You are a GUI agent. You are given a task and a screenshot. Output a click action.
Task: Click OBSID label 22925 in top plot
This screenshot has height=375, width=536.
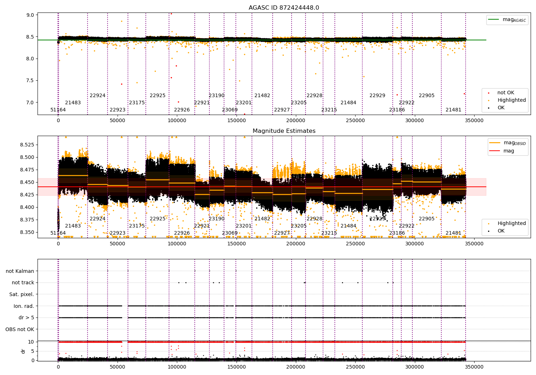click(158, 96)
